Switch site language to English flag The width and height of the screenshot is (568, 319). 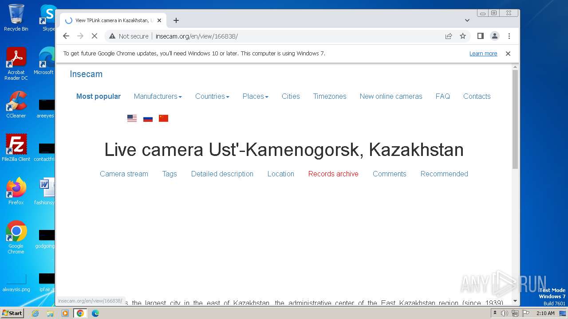[x=132, y=118]
